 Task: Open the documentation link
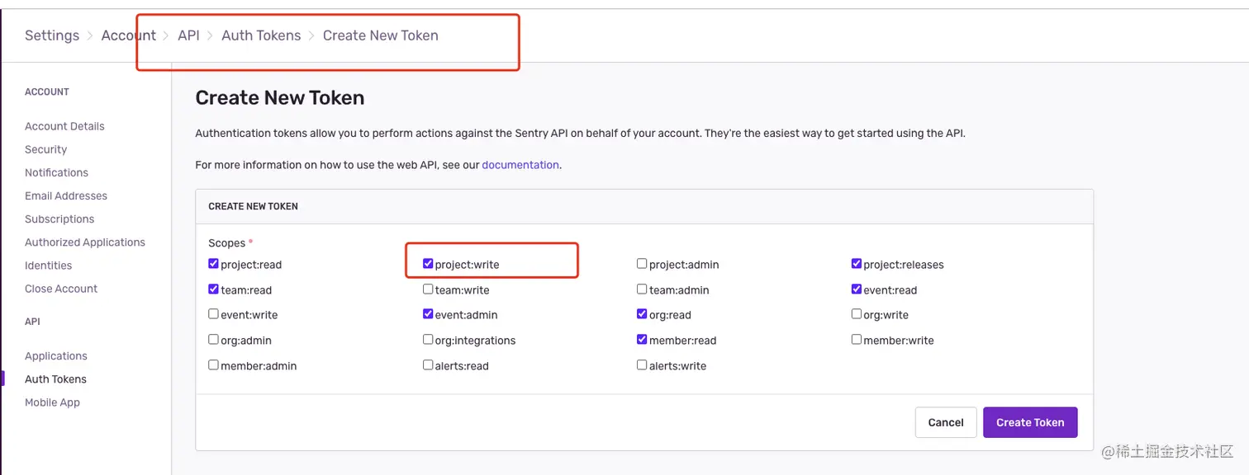pos(520,165)
